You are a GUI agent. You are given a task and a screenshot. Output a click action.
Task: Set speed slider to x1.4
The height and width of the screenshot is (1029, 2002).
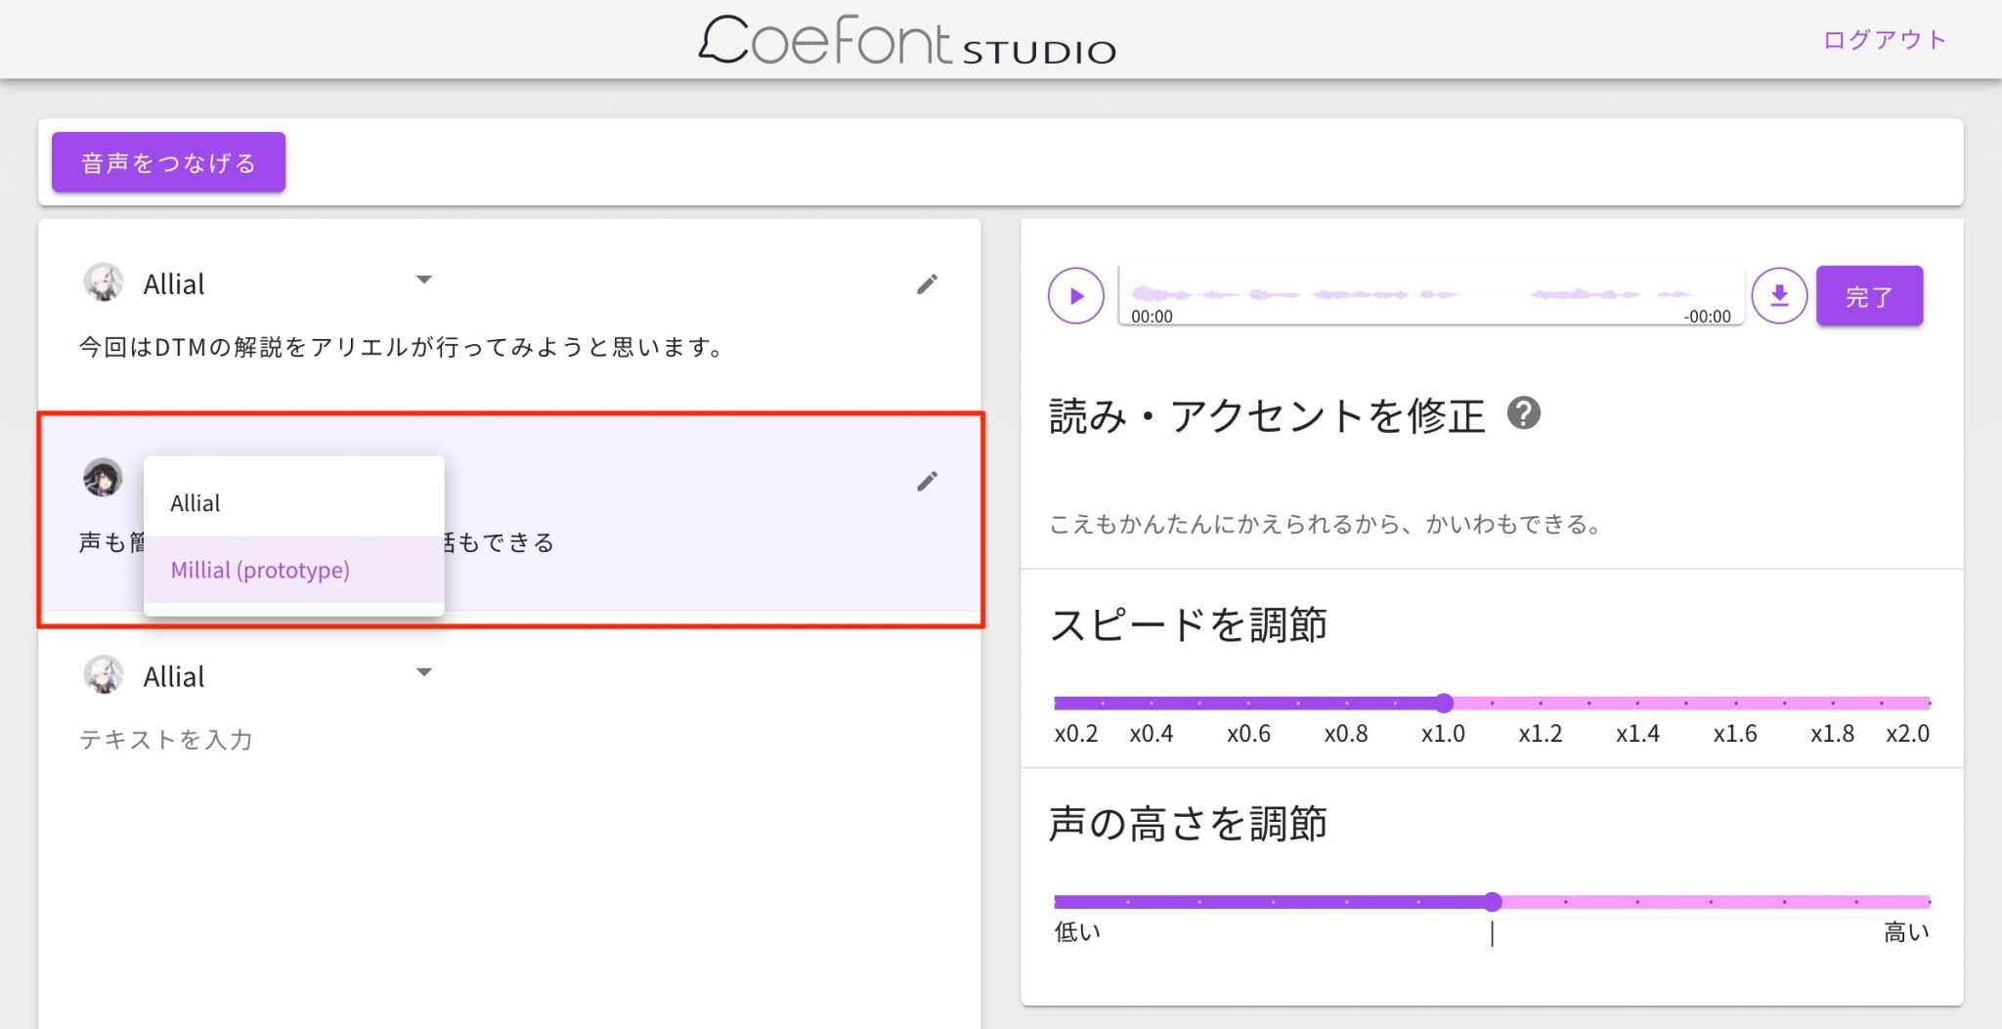click(x=1636, y=702)
